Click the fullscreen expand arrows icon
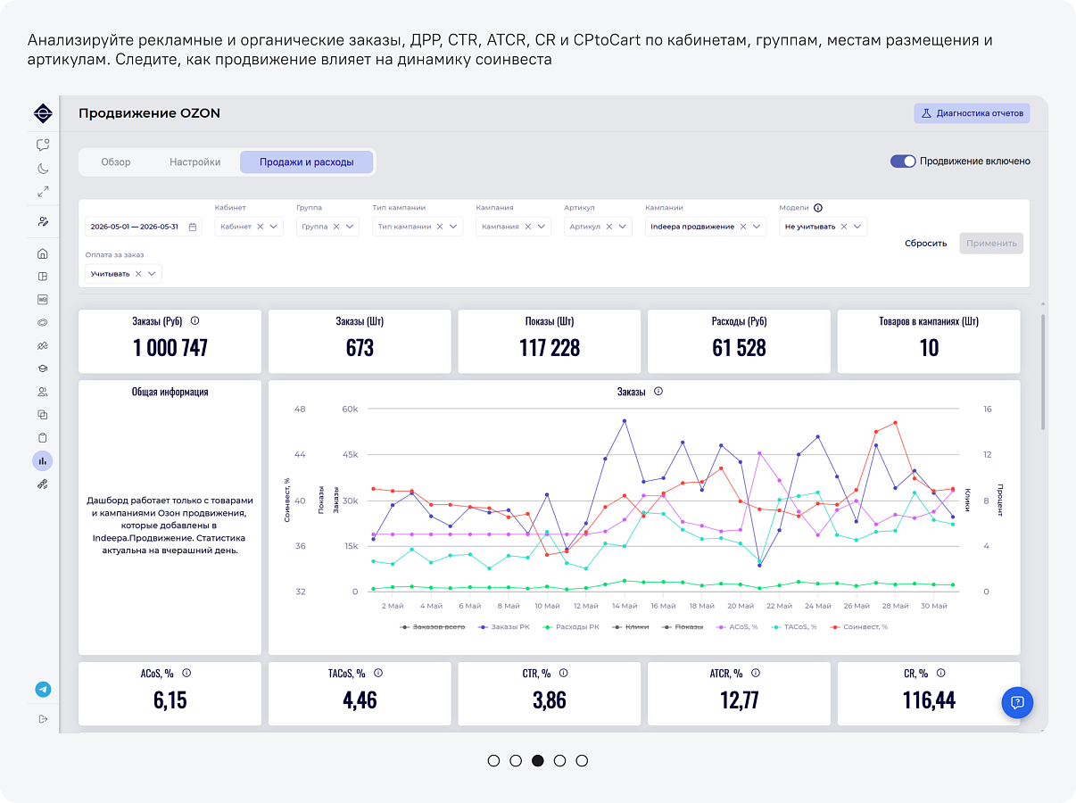 tap(43, 191)
